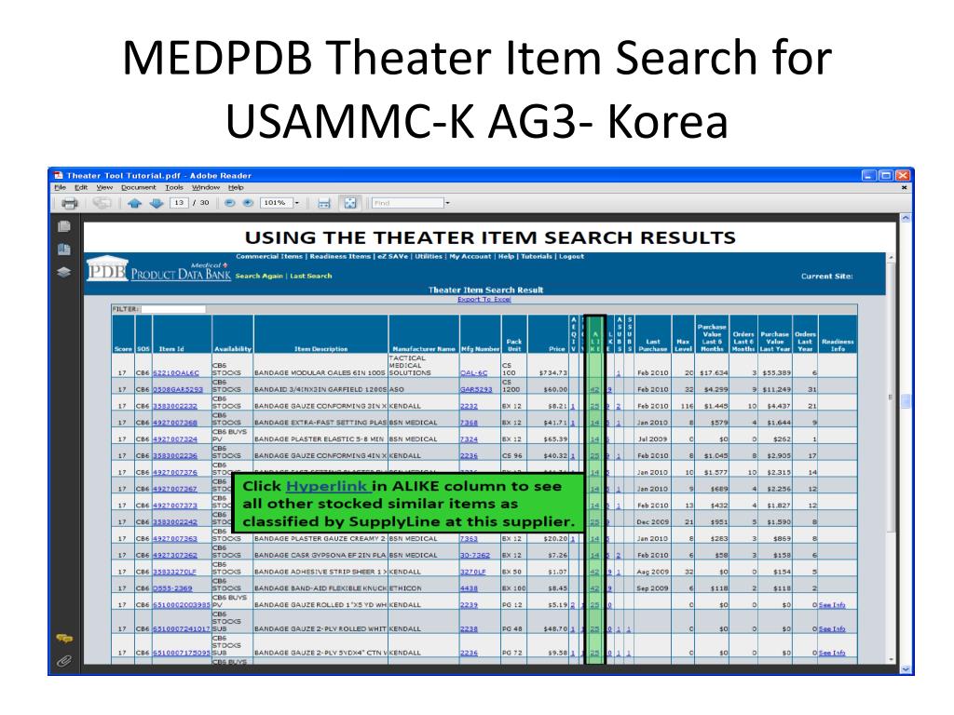
Task: Close the document with menu bar x
Action: point(904,188)
